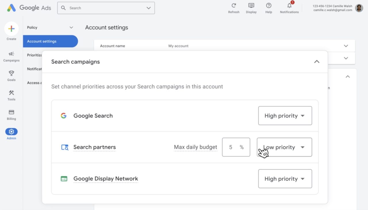The image size is (368, 210).
Task: Click the Max daily budget label
Action: (195, 147)
